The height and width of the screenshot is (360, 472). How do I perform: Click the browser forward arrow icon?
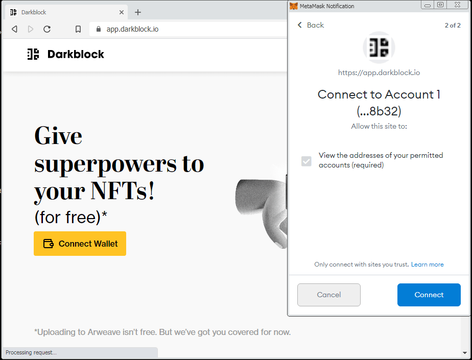31,29
